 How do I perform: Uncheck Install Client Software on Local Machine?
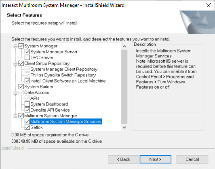(x=27, y=81)
